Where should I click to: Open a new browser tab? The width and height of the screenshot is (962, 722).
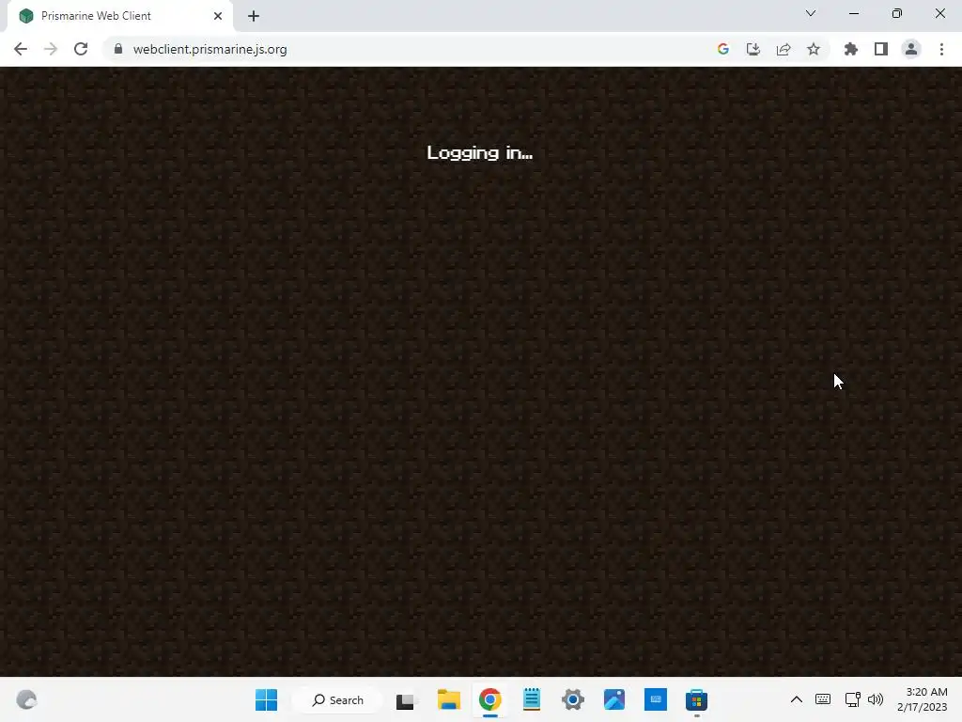(254, 16)
